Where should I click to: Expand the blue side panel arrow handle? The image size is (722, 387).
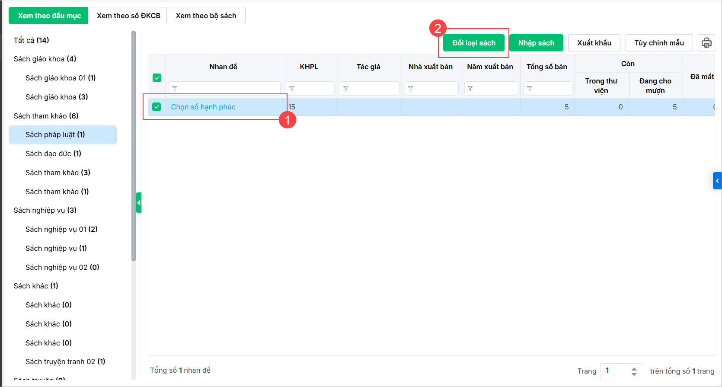[x=717, y=181]
